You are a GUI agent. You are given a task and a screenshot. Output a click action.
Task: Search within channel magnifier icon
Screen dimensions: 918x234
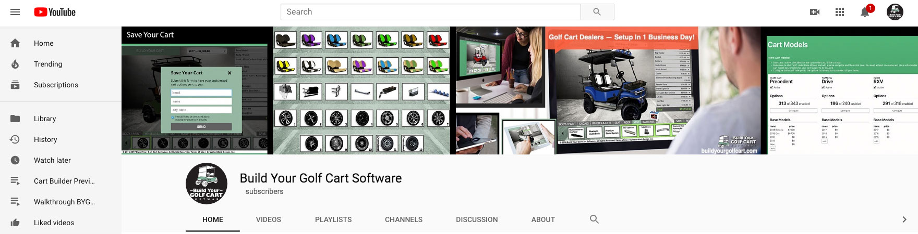pyautogui.click(x=594, y=219)
